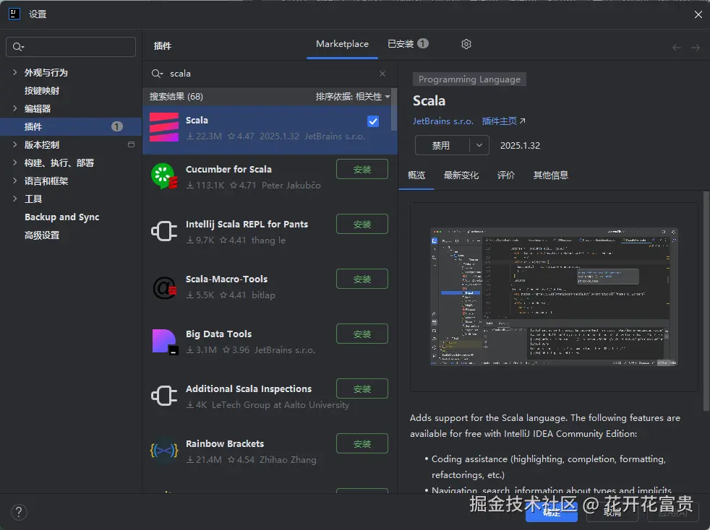Select the 其他信息 tab
The height and width of the screenshot is (530, 710).
[551, 175]
